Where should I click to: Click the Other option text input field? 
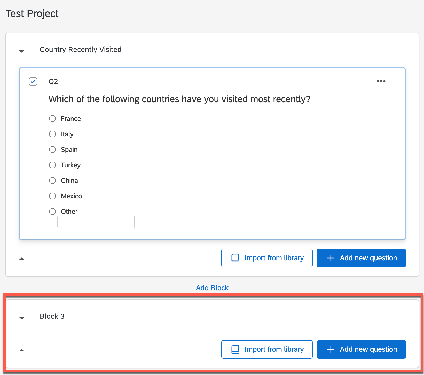click(x=96, y=222)
